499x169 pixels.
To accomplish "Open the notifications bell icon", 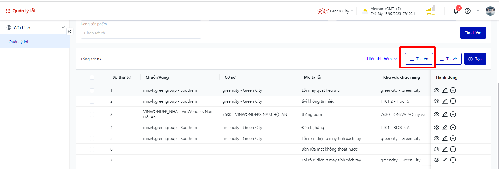I will [456, 11].
